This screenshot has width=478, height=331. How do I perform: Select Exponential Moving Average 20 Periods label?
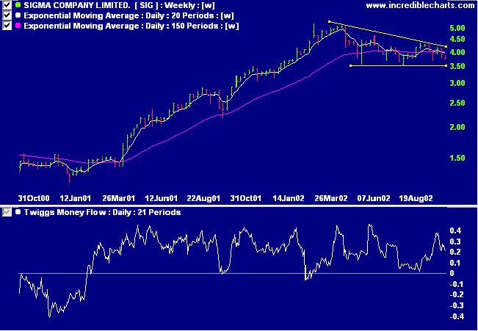pyautogui.click(x=129, y=15)
